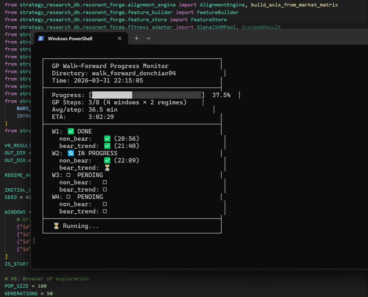Screen dimensions: 368x297
Task: Click the W3 PENDING empty box
Action: [68, 175]
